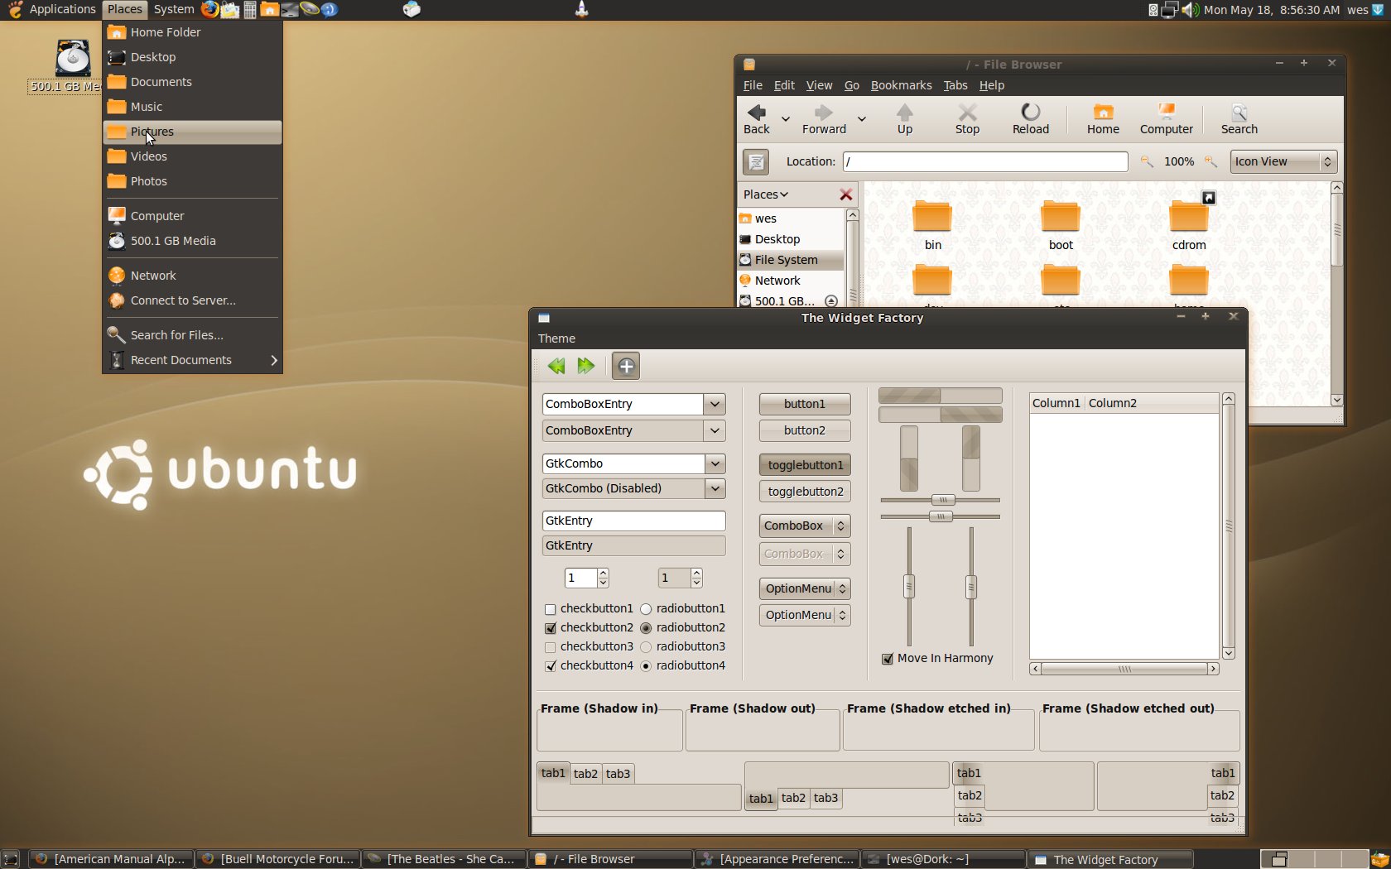Switch to Appearance Preferences taskbar window
Screen dimensions: 1391x869
tap(777, 859)
